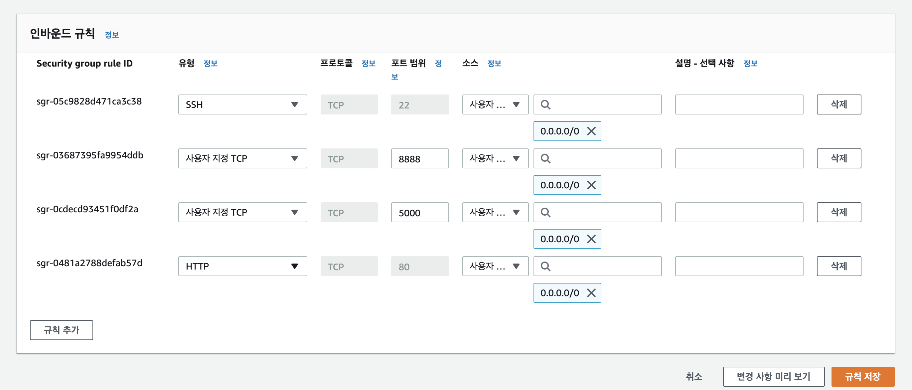The width and height of the screenshot is (912, 390).
Task: Click 취소 to cancel
Action: click(x=693, y=376)
